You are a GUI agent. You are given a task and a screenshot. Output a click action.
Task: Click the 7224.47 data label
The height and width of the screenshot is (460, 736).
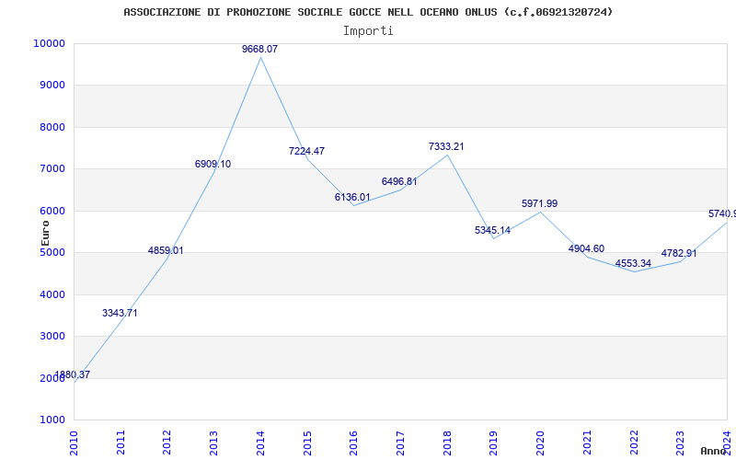(306, 151)
